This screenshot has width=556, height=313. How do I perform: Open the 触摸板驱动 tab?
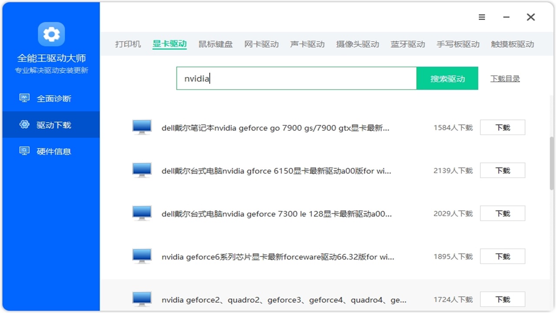coord(513,44)
